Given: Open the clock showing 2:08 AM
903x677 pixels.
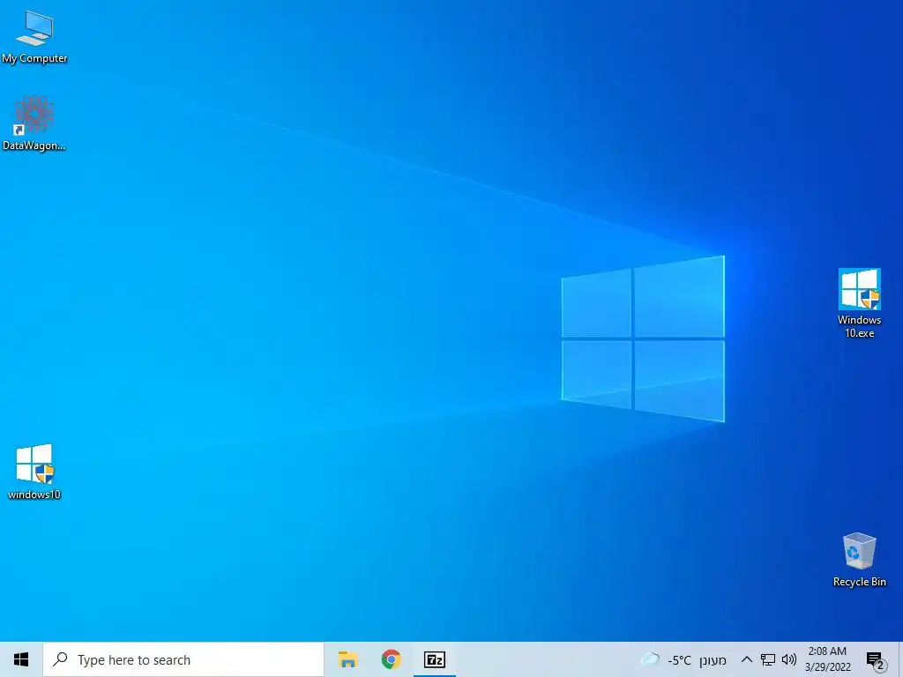Looking at the screenshot, I should [827, 659].
